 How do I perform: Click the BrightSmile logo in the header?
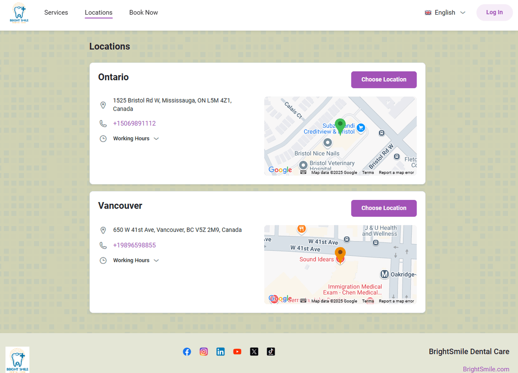[x=19, y=13]
